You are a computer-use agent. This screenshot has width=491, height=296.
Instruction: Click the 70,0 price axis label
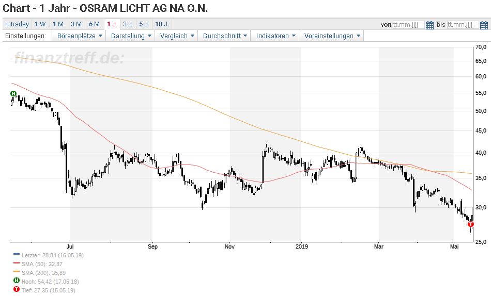tap(481, 47)
